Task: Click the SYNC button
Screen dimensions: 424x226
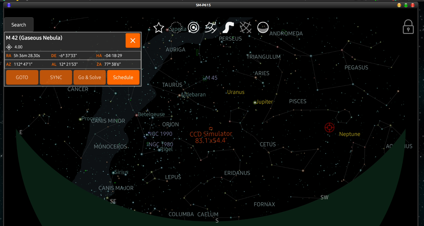Action: (x=56, y=77)
